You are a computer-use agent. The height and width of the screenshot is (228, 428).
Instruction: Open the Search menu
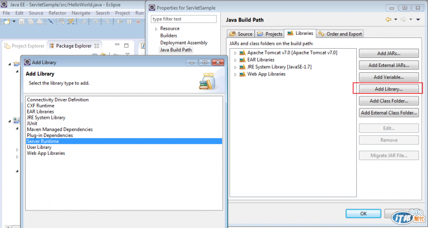[x=103, y=13]
